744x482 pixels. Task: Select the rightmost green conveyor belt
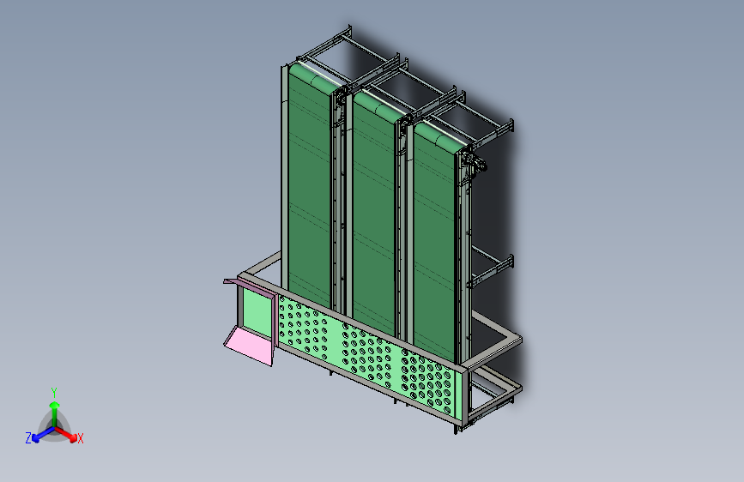[436, 242]
